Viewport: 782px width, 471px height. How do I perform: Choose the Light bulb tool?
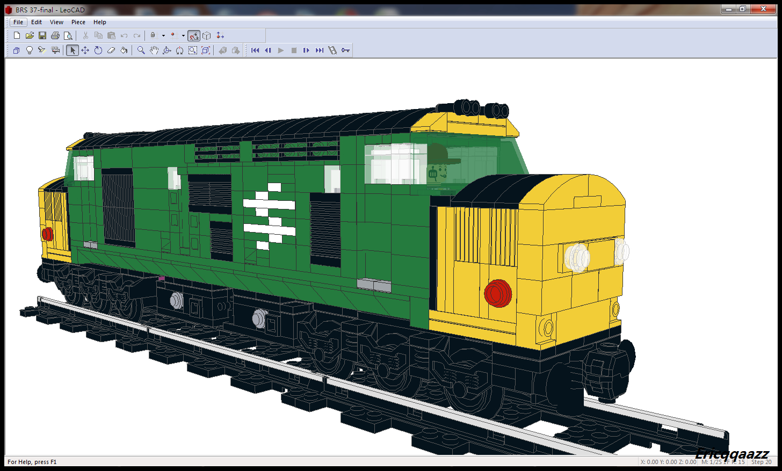coord(30,50)
